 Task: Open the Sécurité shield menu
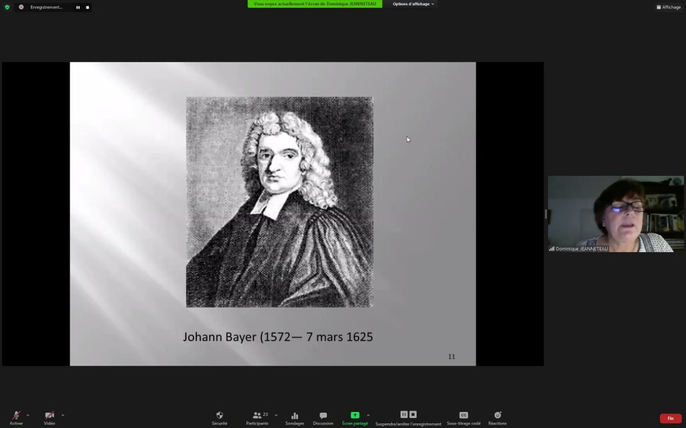(x=220, y=418)
